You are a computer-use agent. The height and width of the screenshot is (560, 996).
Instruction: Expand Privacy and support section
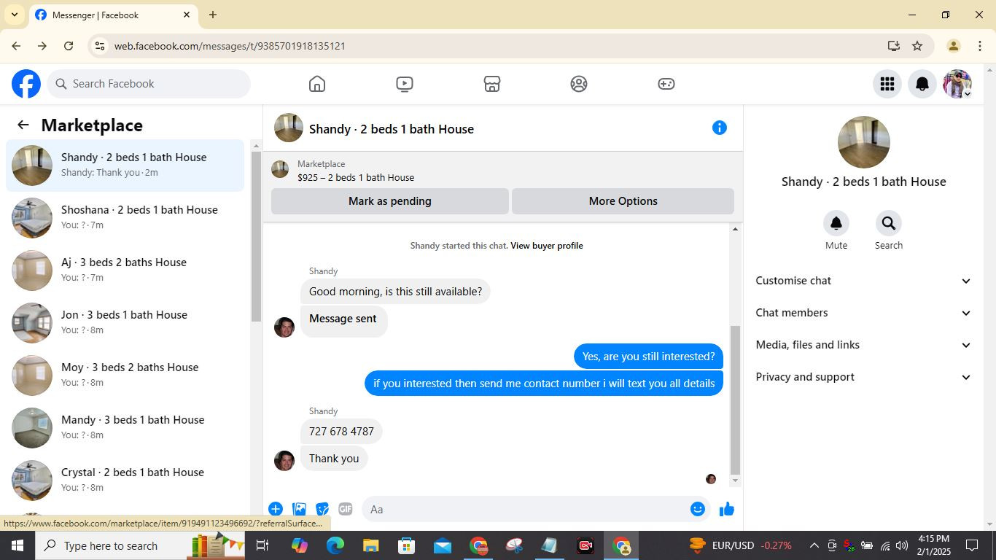pyautogui.click(x=863, y=377)
